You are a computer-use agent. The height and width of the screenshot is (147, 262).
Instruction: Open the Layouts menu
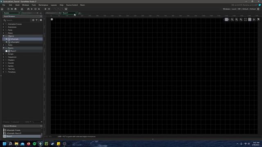tap(54, 5)
